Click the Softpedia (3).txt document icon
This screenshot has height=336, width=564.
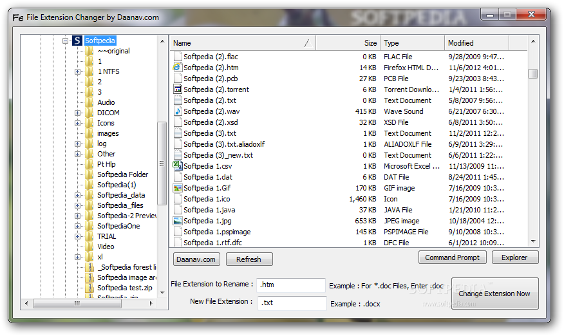[x=177, y=133]
